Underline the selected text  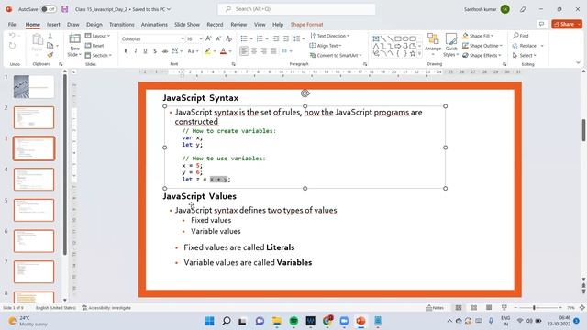(x=145, y=51)
